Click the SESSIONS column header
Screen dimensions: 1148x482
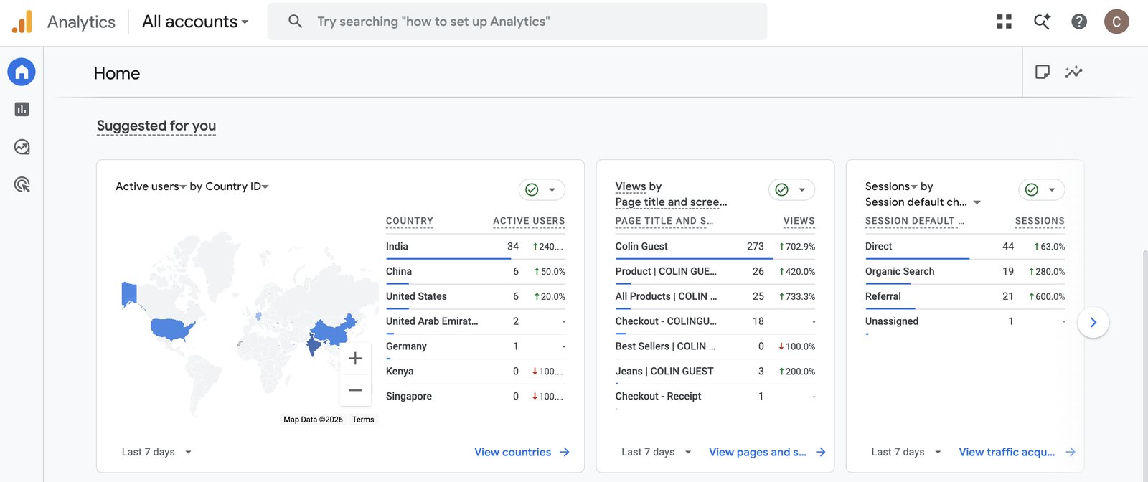click(x=1040, y=221)
